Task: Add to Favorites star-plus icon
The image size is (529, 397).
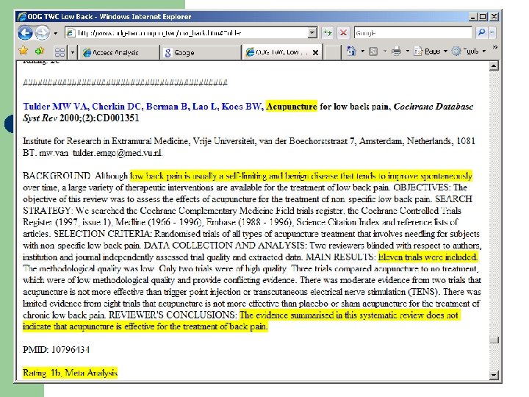Action: [40, 51]
